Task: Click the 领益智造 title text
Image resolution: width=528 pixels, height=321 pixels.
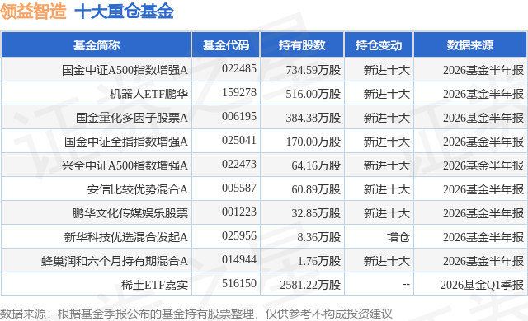Action: point(33,12)
